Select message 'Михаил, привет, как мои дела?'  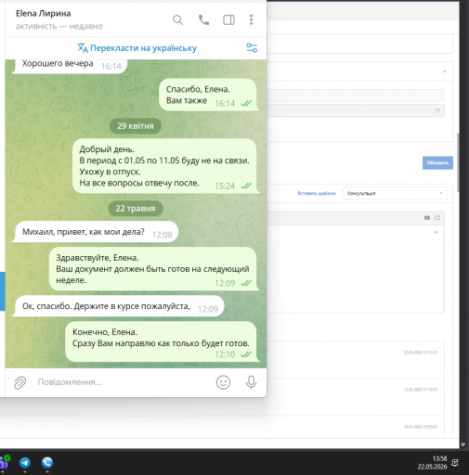click(x=97, y=232)
